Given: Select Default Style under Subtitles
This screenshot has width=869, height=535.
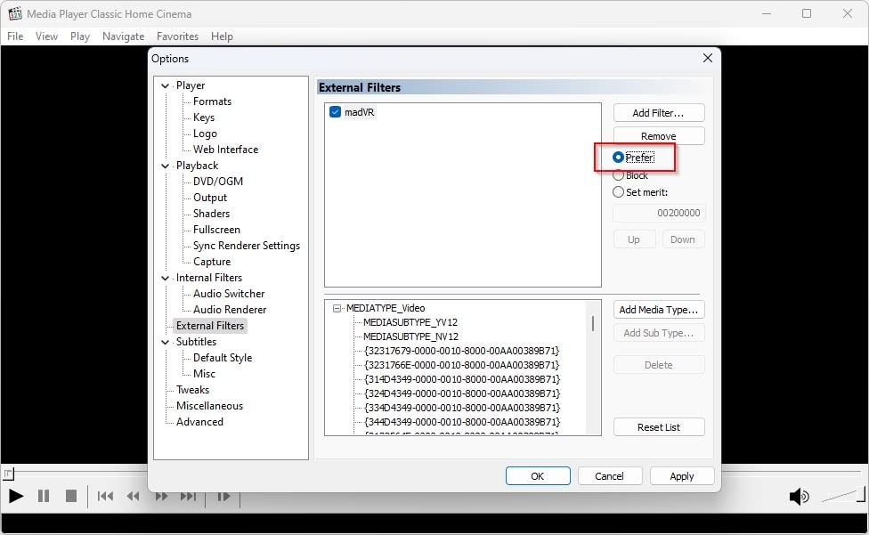Looking at the screenshot, I should click(223, 358).
